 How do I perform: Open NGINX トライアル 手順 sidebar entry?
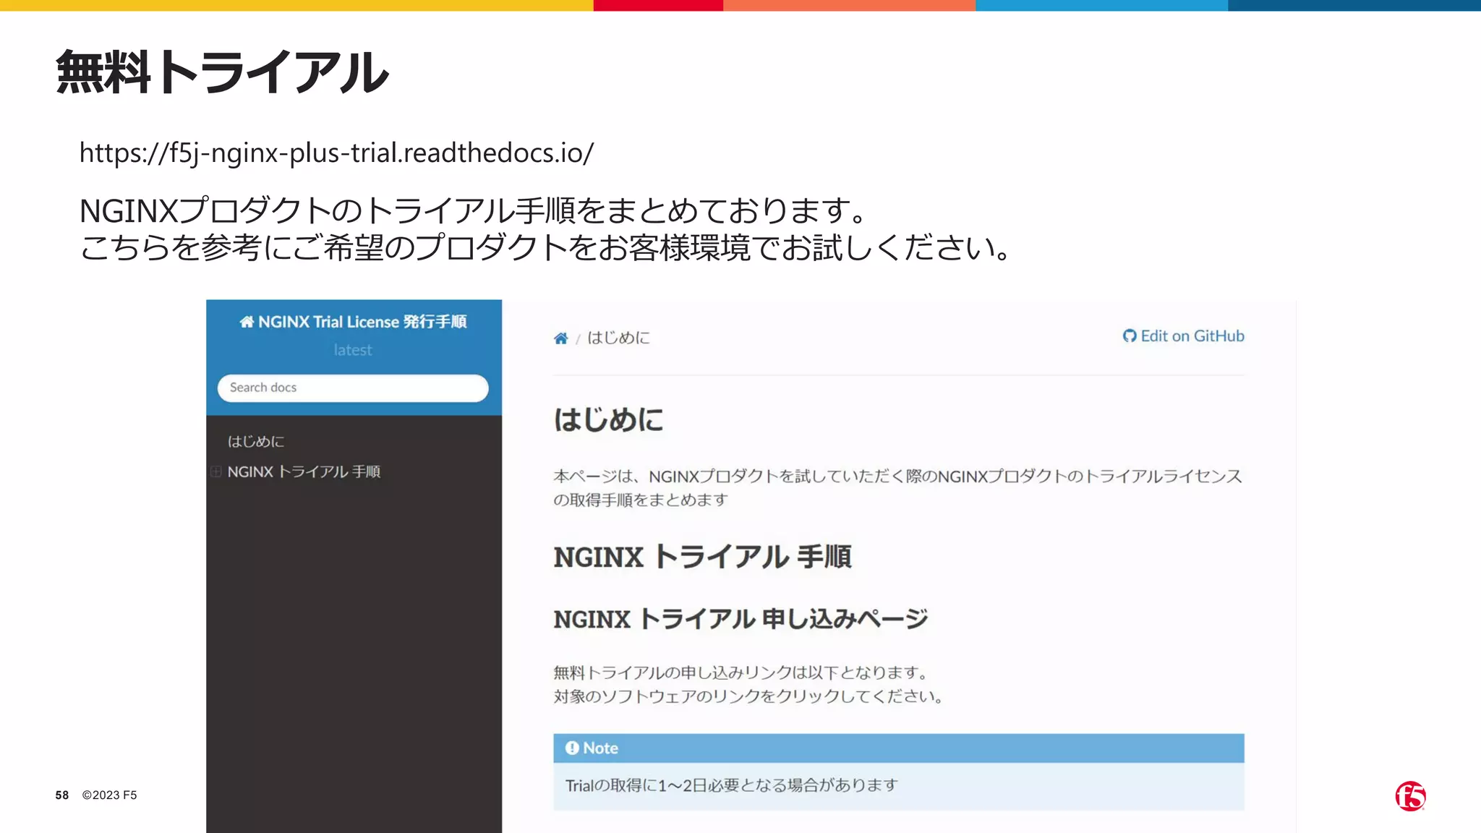pos(304,471)
